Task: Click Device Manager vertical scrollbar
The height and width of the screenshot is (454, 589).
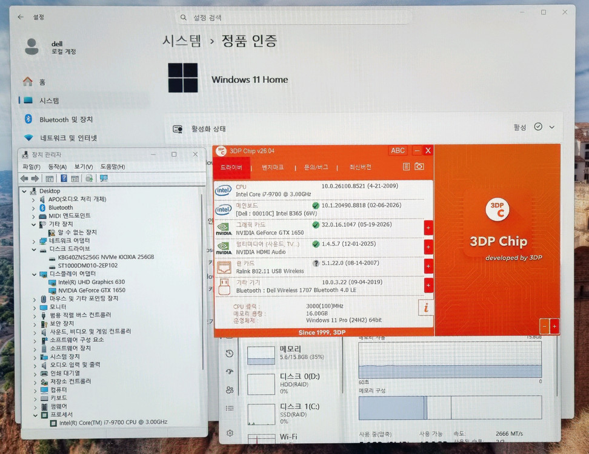Action: point(203,281)
